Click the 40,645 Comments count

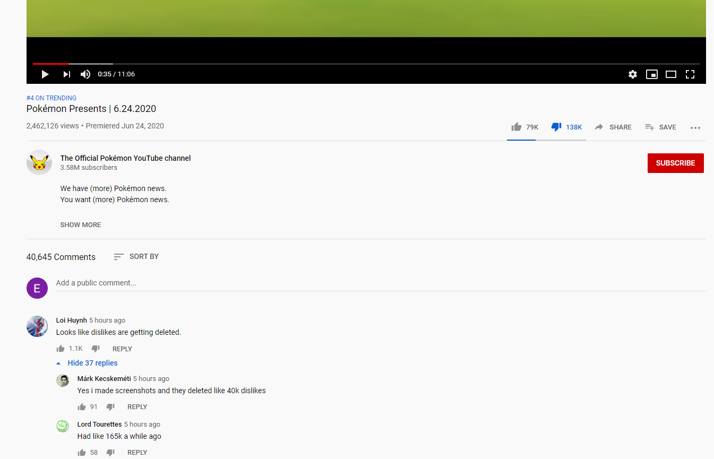[61, 257]
